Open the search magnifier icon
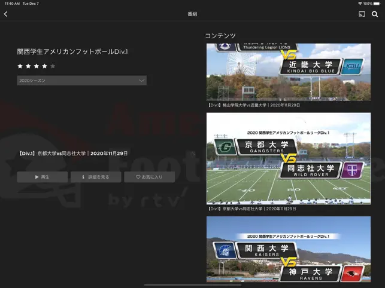 coord(375,14)
